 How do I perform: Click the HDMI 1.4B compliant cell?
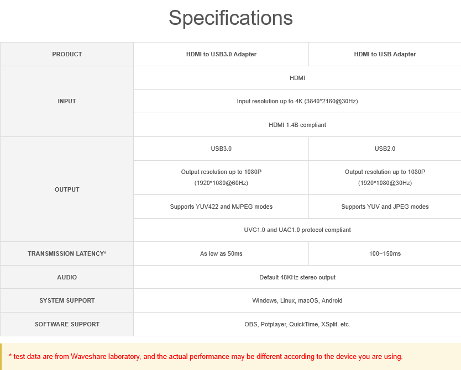click(x=297, y=125)
